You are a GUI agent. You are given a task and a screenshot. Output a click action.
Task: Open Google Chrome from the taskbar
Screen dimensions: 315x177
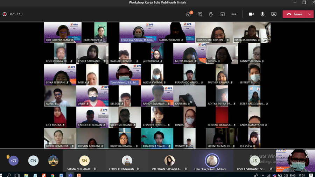pos(52,175)
